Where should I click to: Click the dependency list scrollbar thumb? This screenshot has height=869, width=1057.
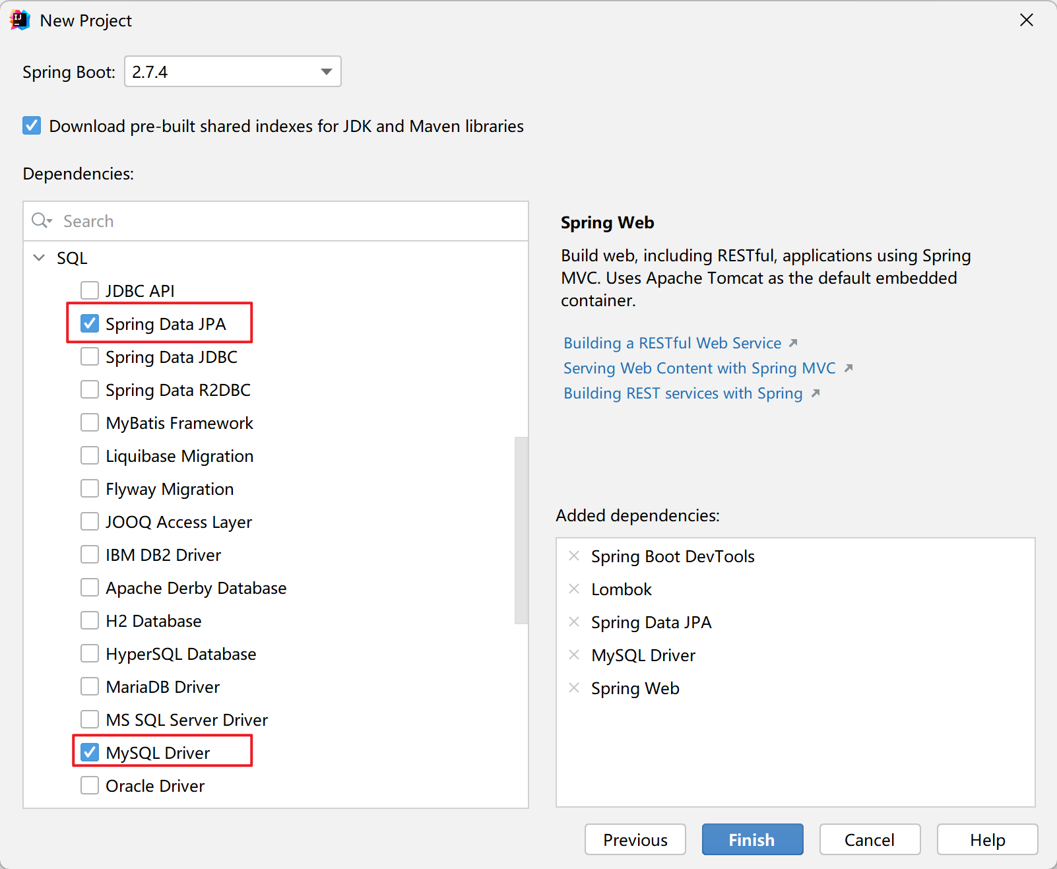pos(521,530)
